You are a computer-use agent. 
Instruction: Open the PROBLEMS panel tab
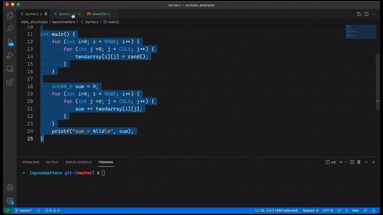click(31, 162)
